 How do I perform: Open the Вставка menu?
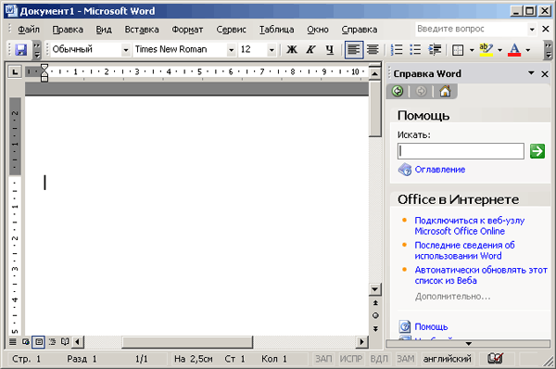[142, 30]
